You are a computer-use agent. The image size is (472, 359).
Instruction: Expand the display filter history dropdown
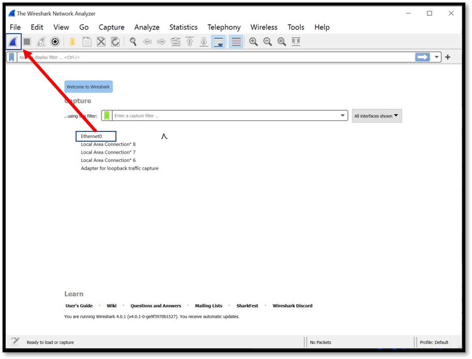[x=437, y=57]
